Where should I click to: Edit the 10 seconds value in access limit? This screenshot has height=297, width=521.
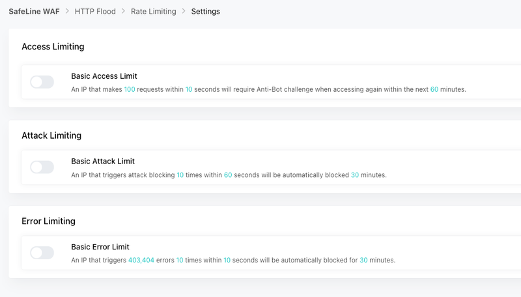(x=189, y=89)
